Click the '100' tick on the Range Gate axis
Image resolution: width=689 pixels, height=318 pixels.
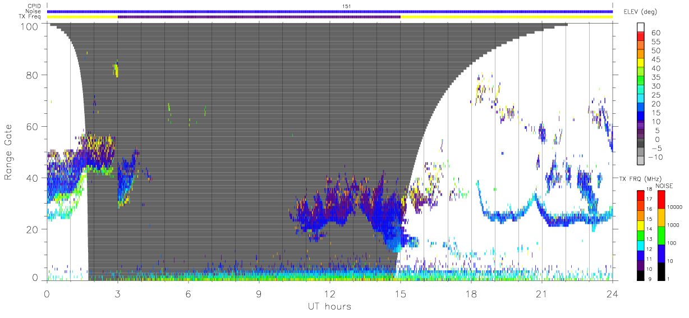coord(30,26)
